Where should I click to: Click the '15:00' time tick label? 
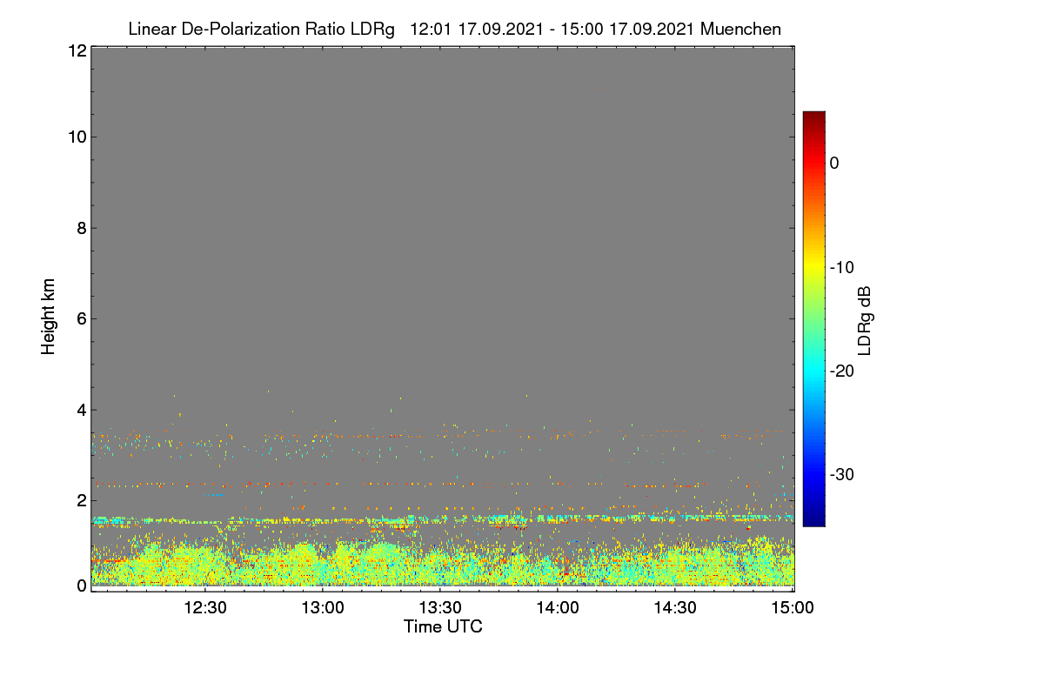pos(793,608)
